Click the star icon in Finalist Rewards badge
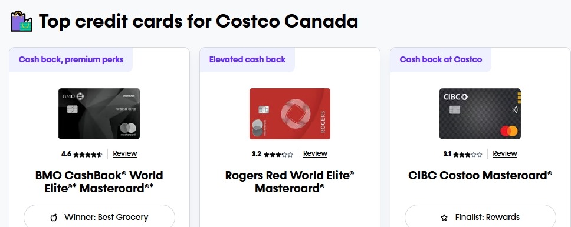The image size is (571, 227). coord(444,218)
